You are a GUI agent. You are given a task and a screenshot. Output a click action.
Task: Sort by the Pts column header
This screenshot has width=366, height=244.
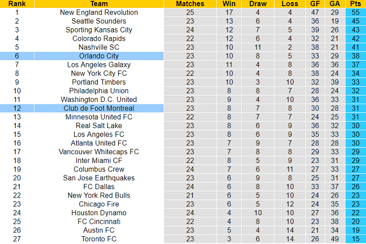tap(355, 4)
